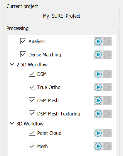Reset the Analysis step
This screenshot has height=156, width=123.
[107, 41]
